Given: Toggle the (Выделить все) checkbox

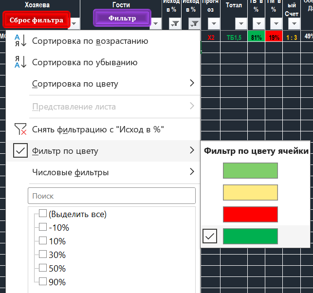Looking at the screenshot, I should 43,214.
